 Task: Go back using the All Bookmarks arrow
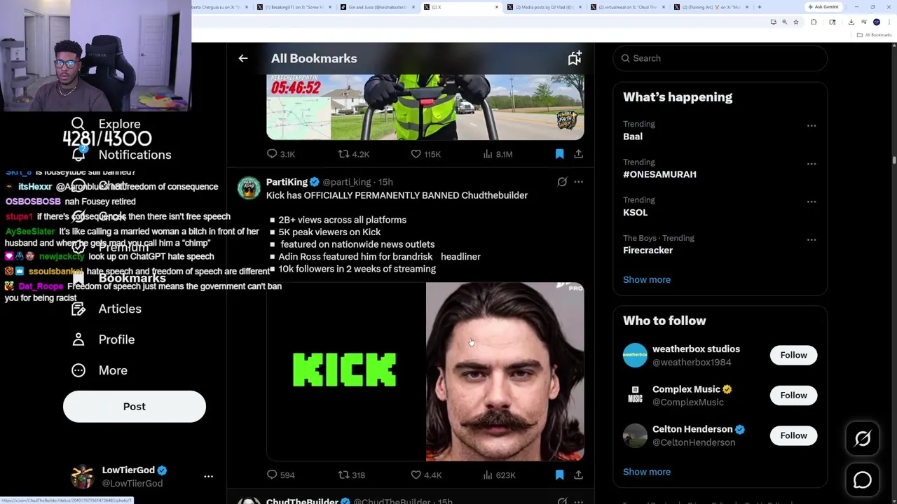243,59
